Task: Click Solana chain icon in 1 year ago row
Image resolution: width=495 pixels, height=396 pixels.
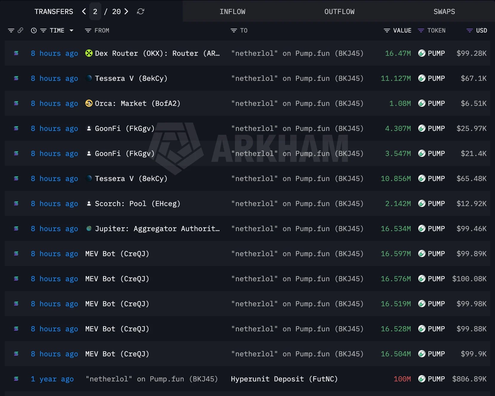Action: [x=16, y=379]
